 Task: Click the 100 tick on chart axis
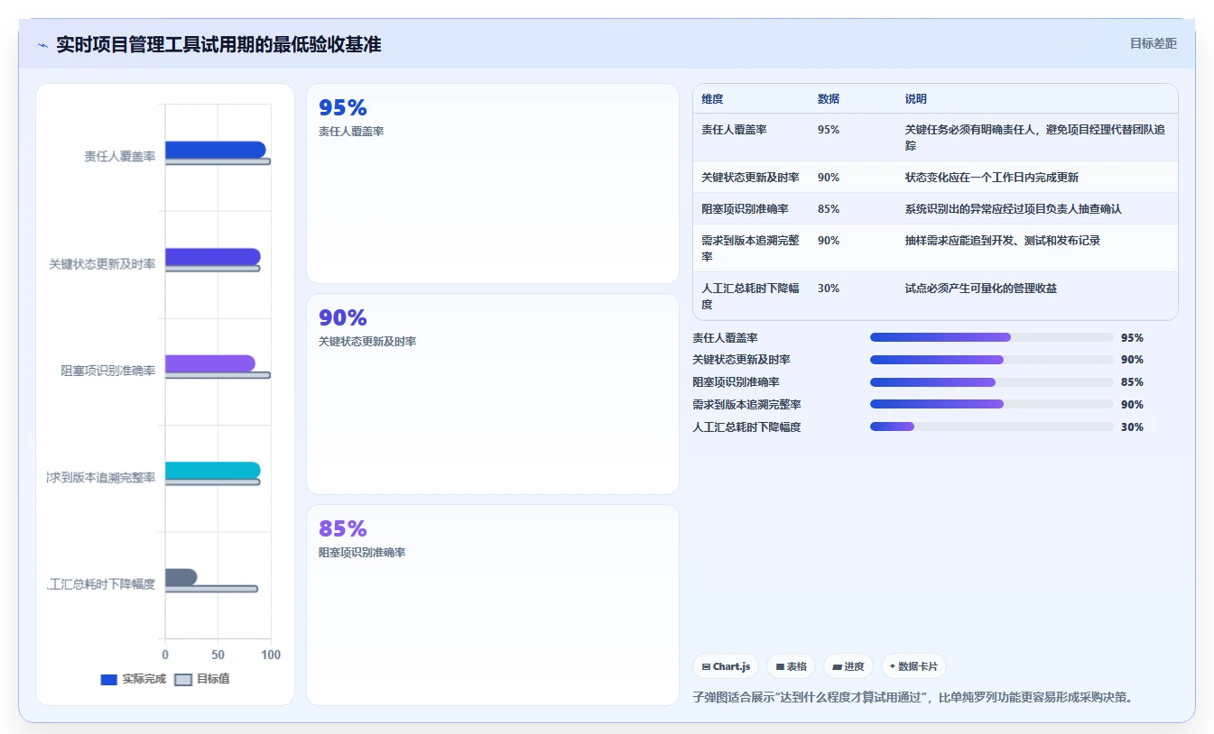[271, 656]
